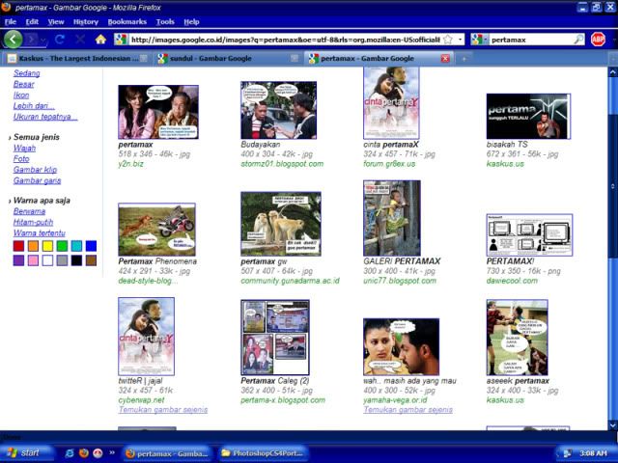Click Temukan gambar sejenis under cyberwap.net
This screenshot has width=618, height=463.
pyautogui.click(x=163, y=410)
